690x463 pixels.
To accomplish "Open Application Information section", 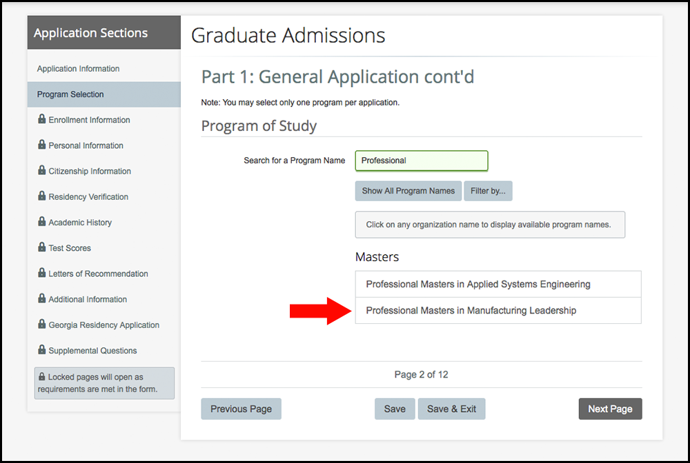I will (78, 69).
